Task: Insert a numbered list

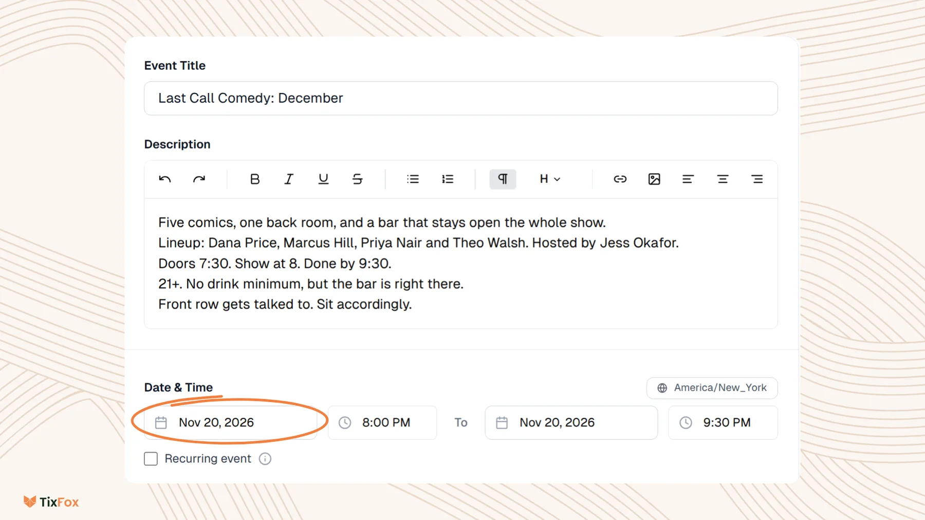Action: [448, 179]
